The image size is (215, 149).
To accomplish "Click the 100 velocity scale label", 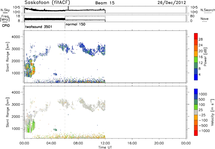I will click(202, 105).
